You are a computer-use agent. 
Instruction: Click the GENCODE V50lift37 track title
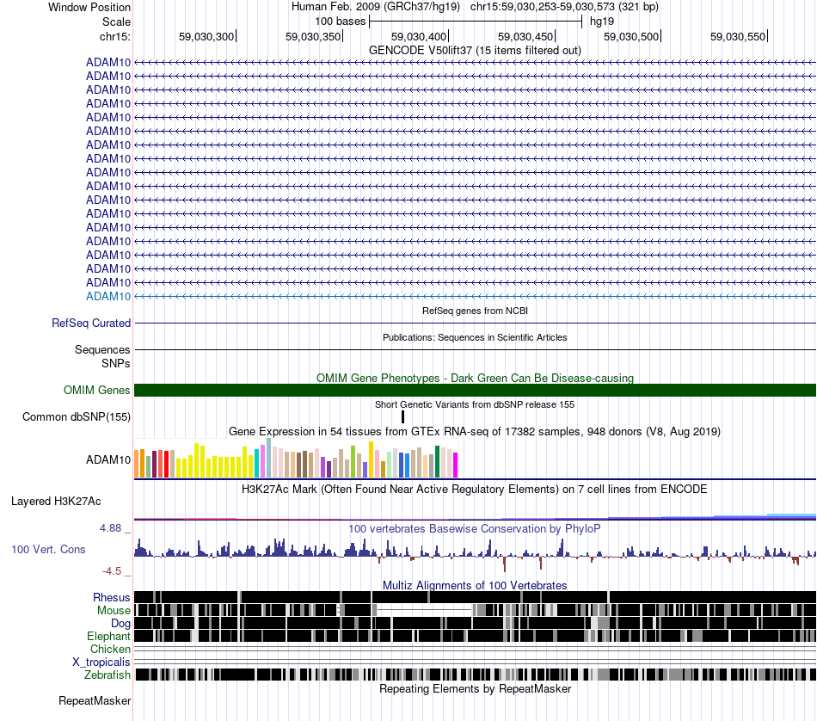point(475,51)
